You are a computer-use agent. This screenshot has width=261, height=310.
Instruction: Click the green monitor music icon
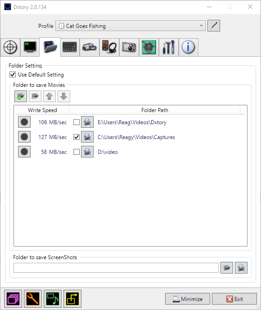click(53, 299)
